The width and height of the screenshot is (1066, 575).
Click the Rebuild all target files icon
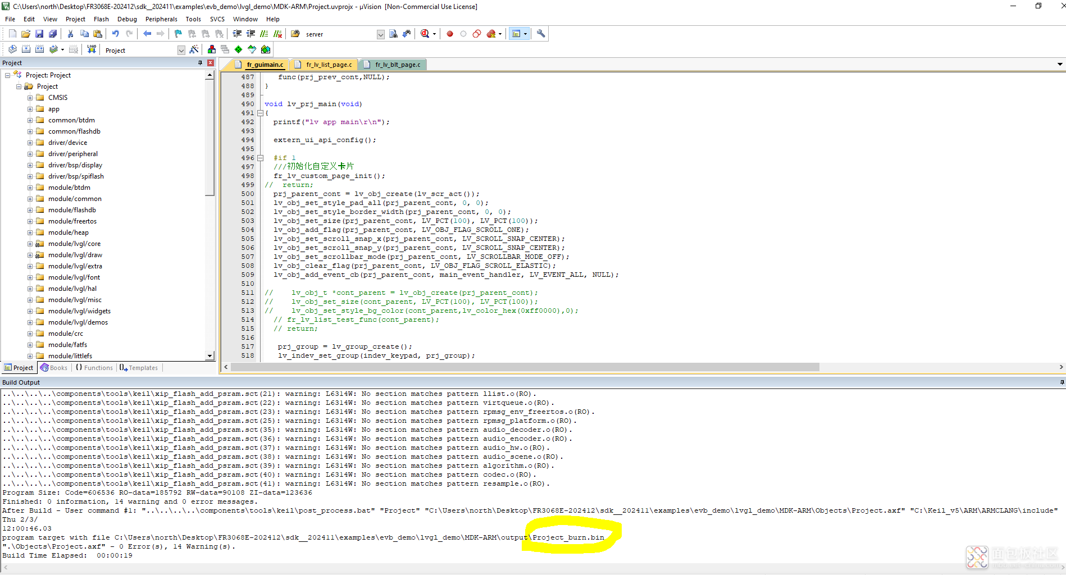(39, 49)
